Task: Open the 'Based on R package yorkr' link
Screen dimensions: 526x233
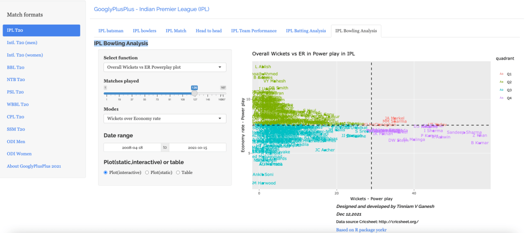Action: (361, 229)
